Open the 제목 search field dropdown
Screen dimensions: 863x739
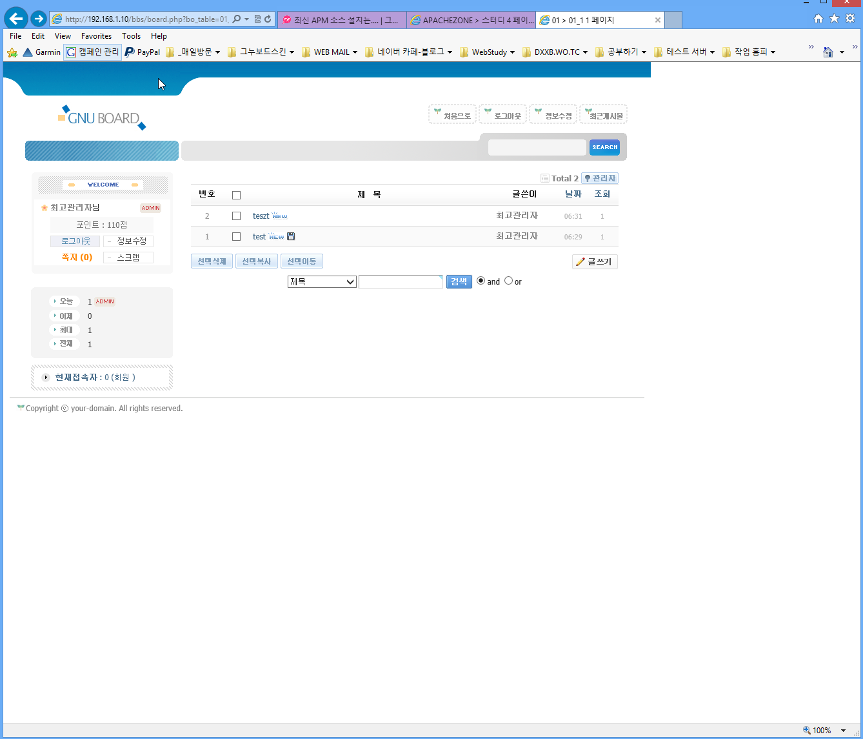(322, 281)
